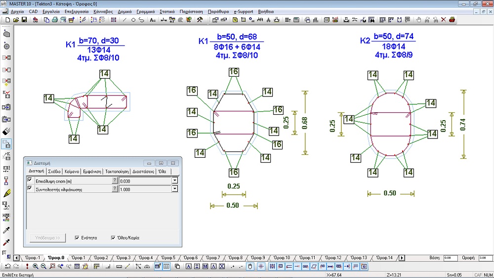Select the Line drawing tool

pos(124,20)
